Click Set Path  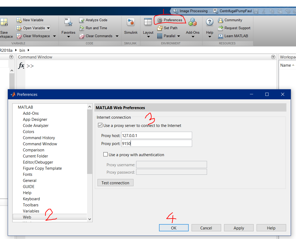167,28
